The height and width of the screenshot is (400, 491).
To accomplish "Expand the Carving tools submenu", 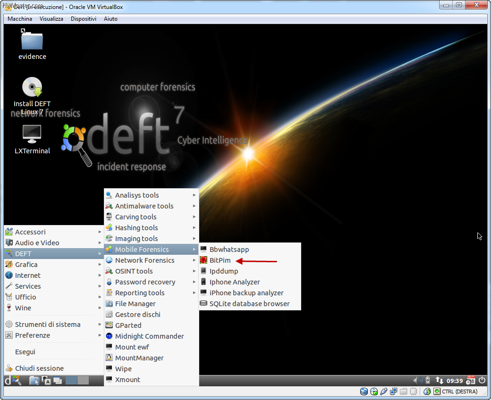I will pos(152,217).
